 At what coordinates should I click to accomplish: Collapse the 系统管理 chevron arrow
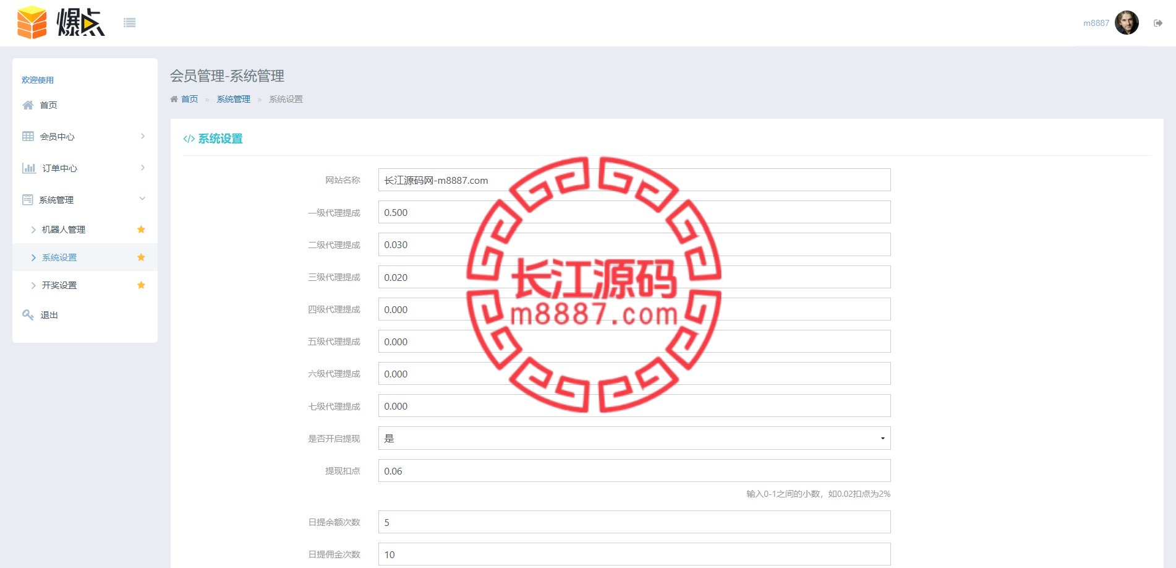(x=142, y=199)
